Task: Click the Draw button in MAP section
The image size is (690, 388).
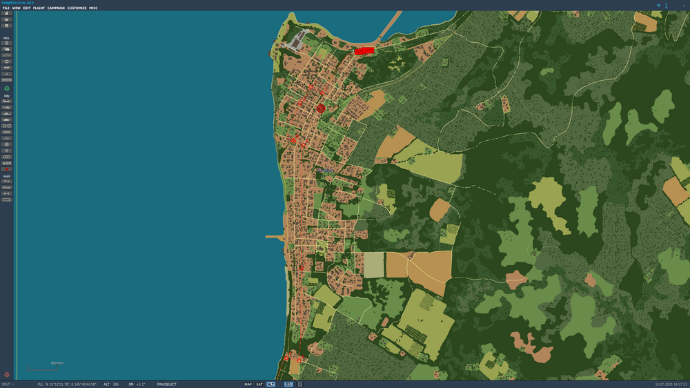Action: (x=7, y=187)
